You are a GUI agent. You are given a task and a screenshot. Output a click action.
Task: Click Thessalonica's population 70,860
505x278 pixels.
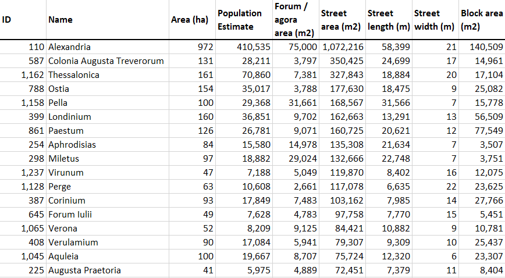[244, 75]
